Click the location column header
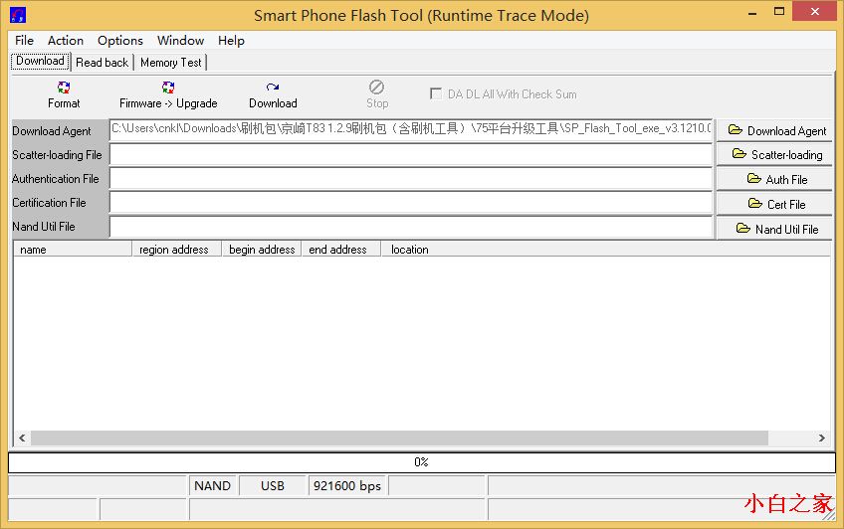 [605, 250]
